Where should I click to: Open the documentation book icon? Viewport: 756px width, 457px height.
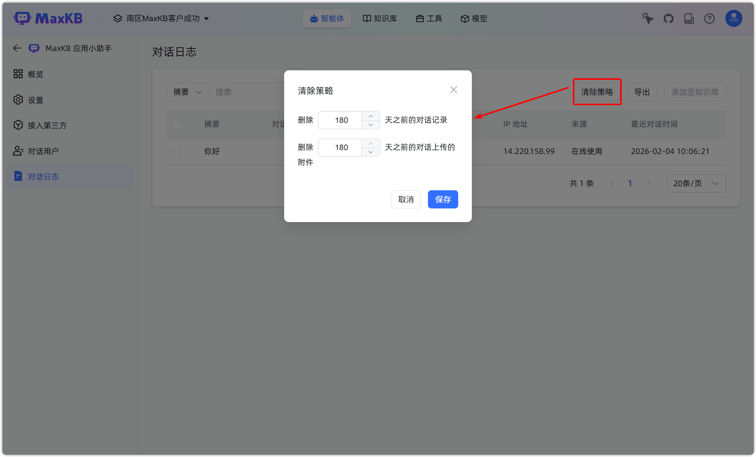click(x=689, y=18)
